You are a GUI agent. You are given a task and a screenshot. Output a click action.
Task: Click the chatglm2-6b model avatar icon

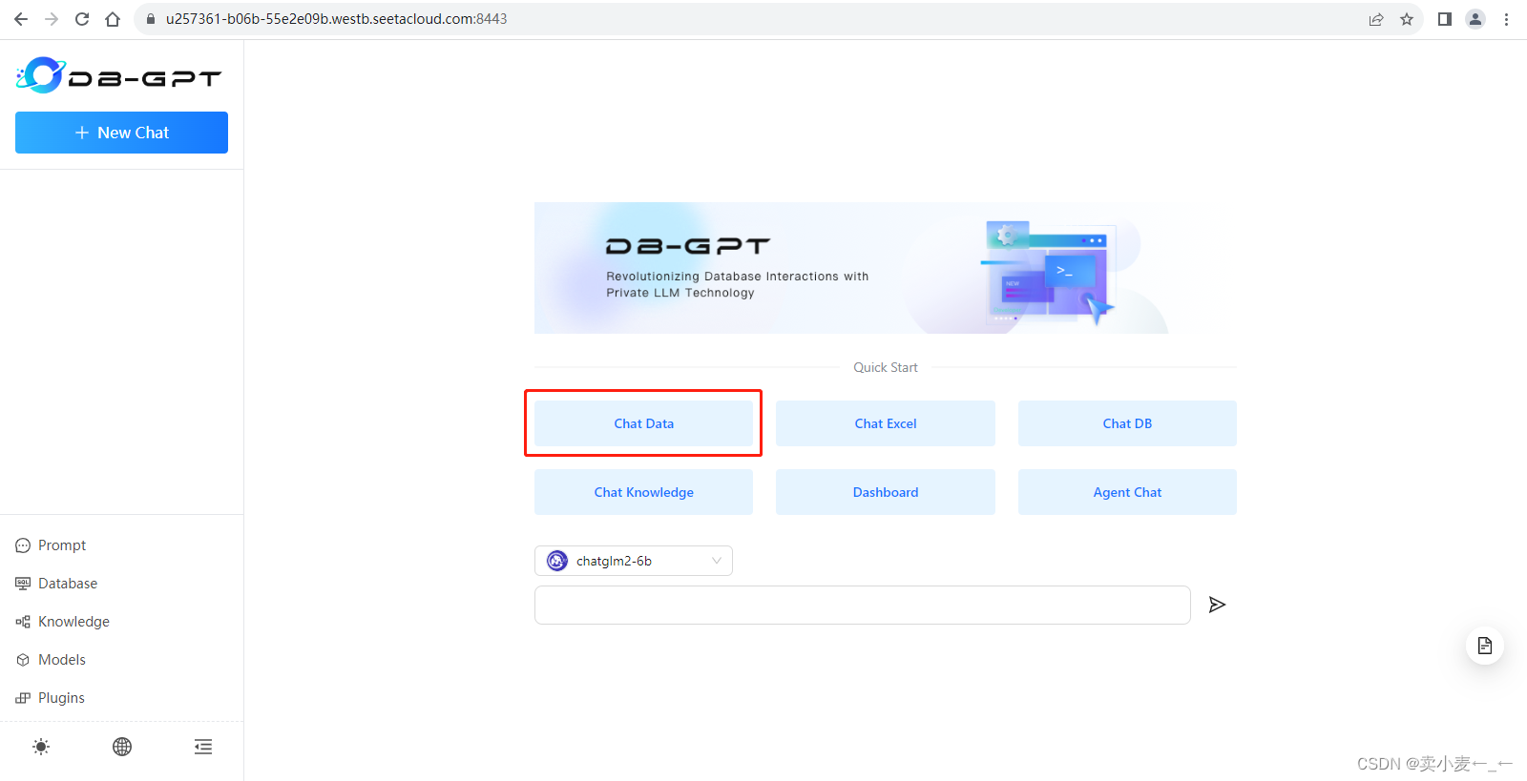tap(557, 561)
